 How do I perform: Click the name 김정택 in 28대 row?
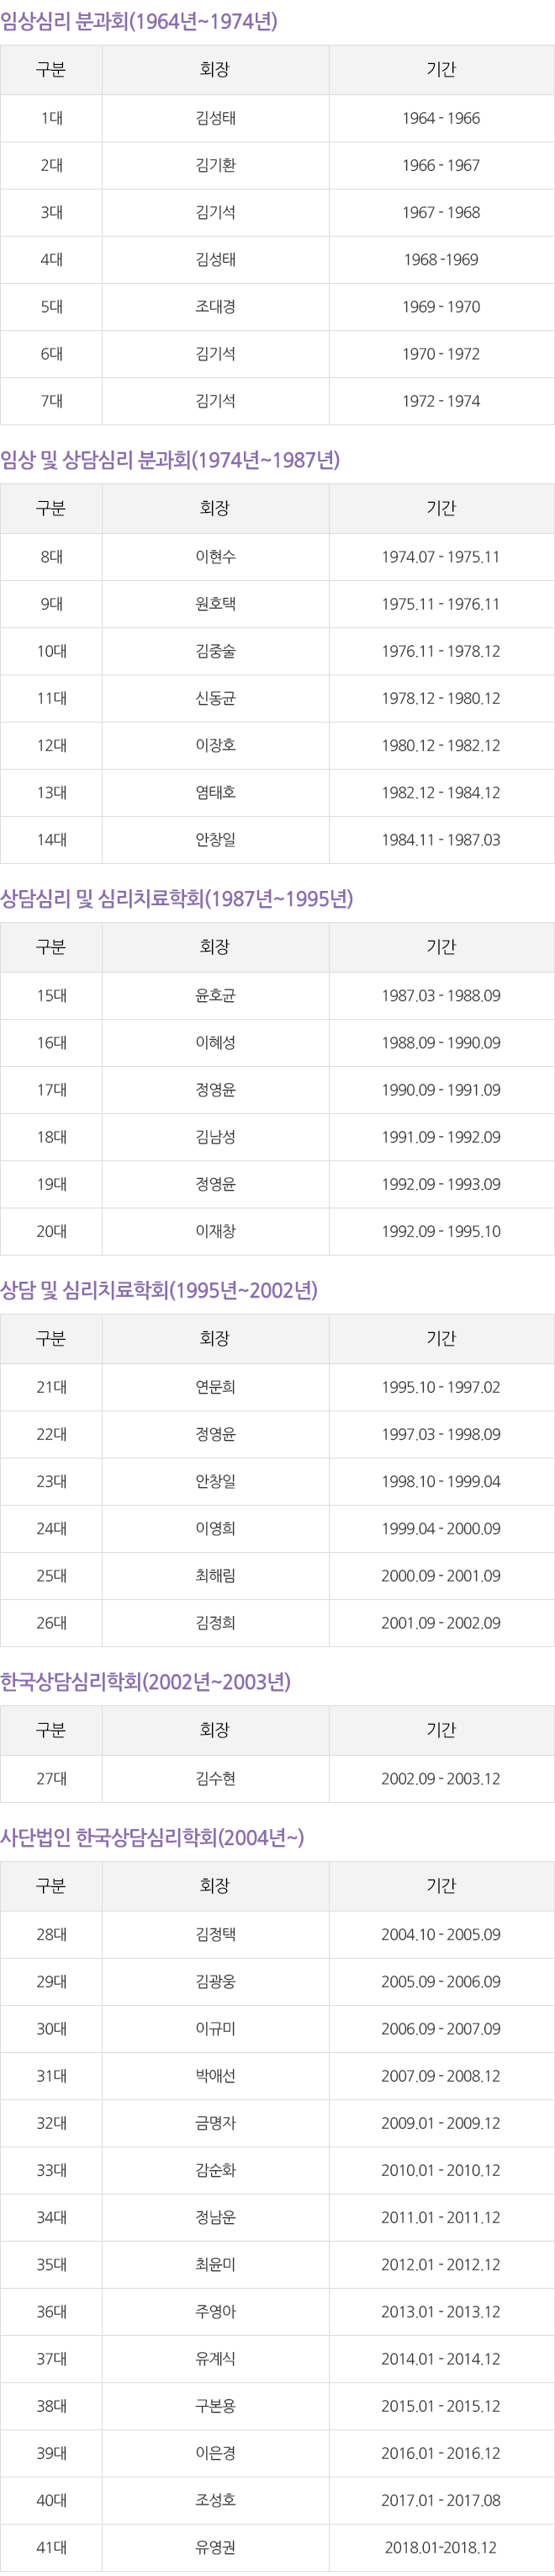[215, 1934]
